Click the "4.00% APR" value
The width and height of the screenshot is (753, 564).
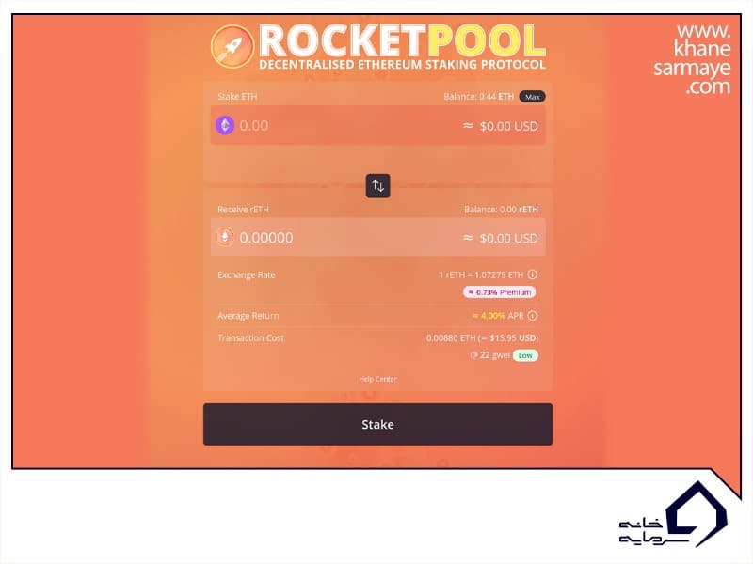498,316
